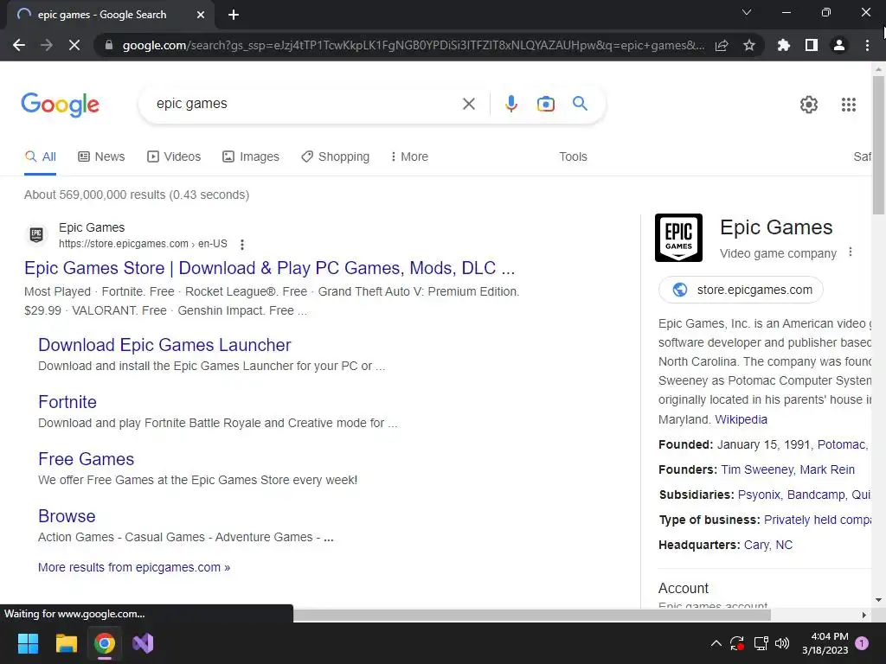Open the Windows Start menu
The width and height of the screenshot is (886, 664).
point(28,643)
